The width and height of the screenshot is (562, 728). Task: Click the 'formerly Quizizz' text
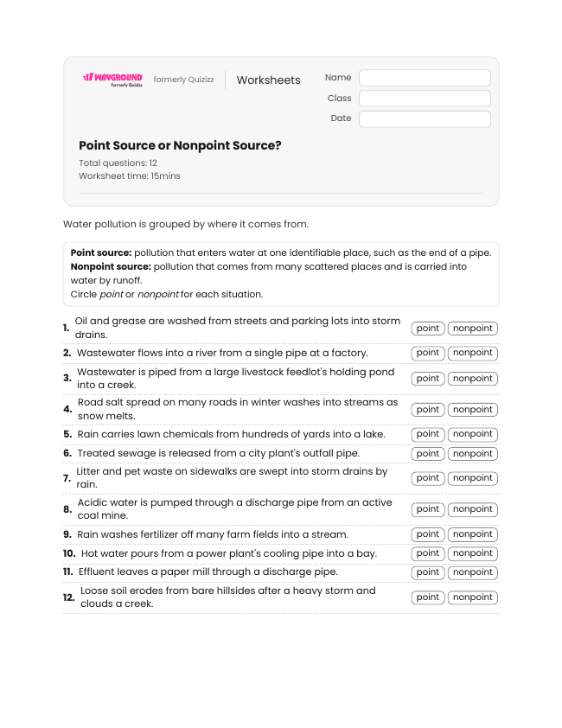[x=183, y=80]
